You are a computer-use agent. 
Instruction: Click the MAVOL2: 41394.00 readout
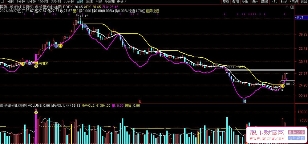(96, 105)
